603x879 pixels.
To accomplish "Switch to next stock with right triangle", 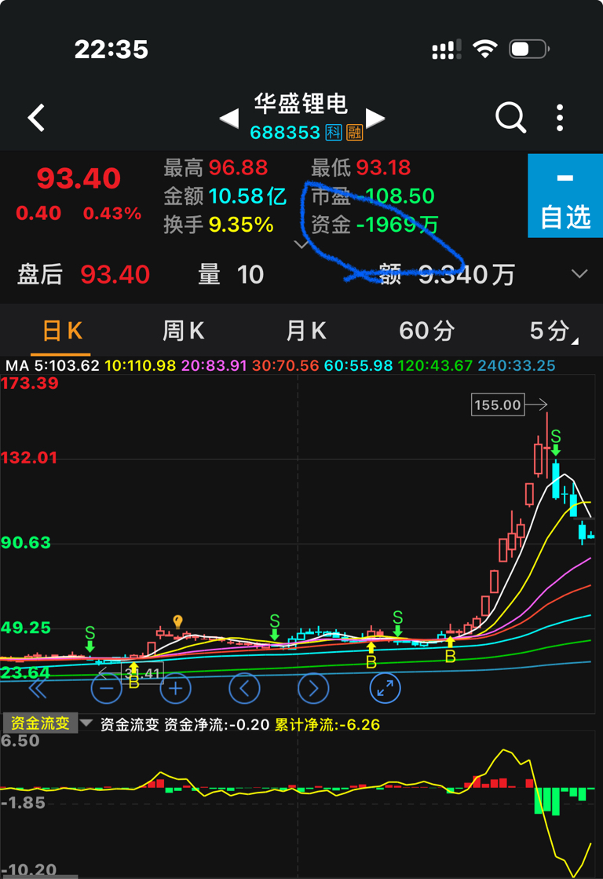I will click(375, 119).
